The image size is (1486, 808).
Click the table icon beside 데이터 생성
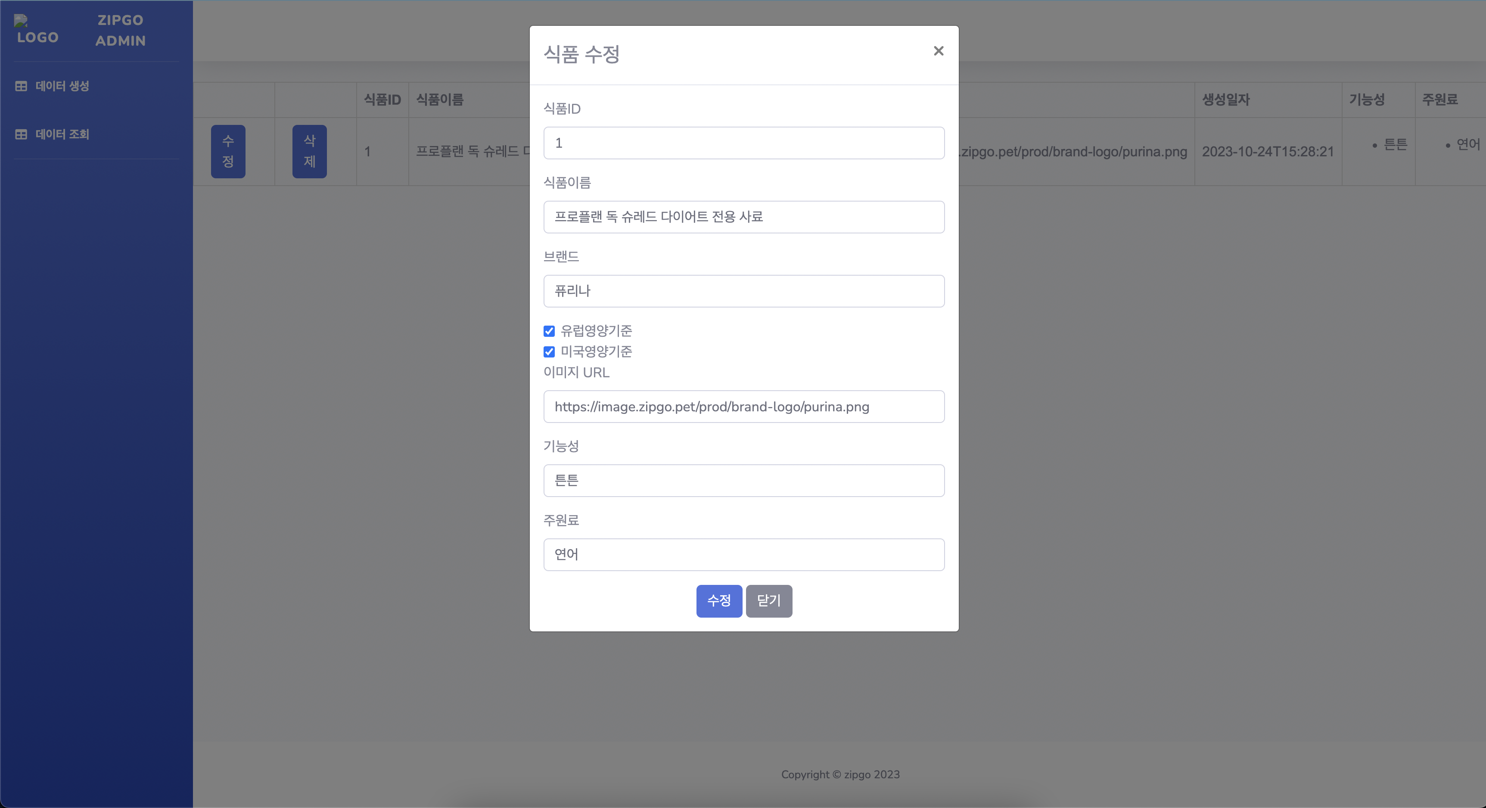[22, 86]
